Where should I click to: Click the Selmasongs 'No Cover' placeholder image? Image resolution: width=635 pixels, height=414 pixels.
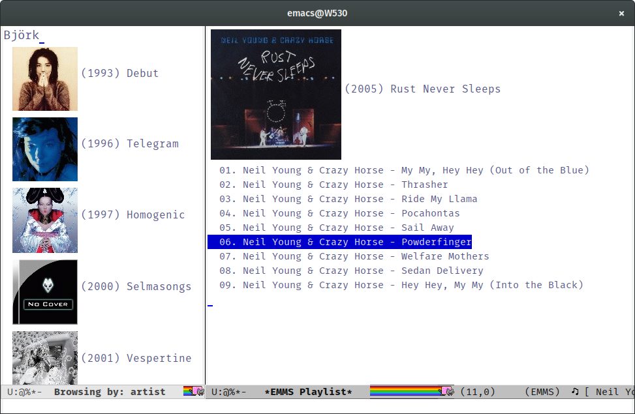[x=45, y=292]
